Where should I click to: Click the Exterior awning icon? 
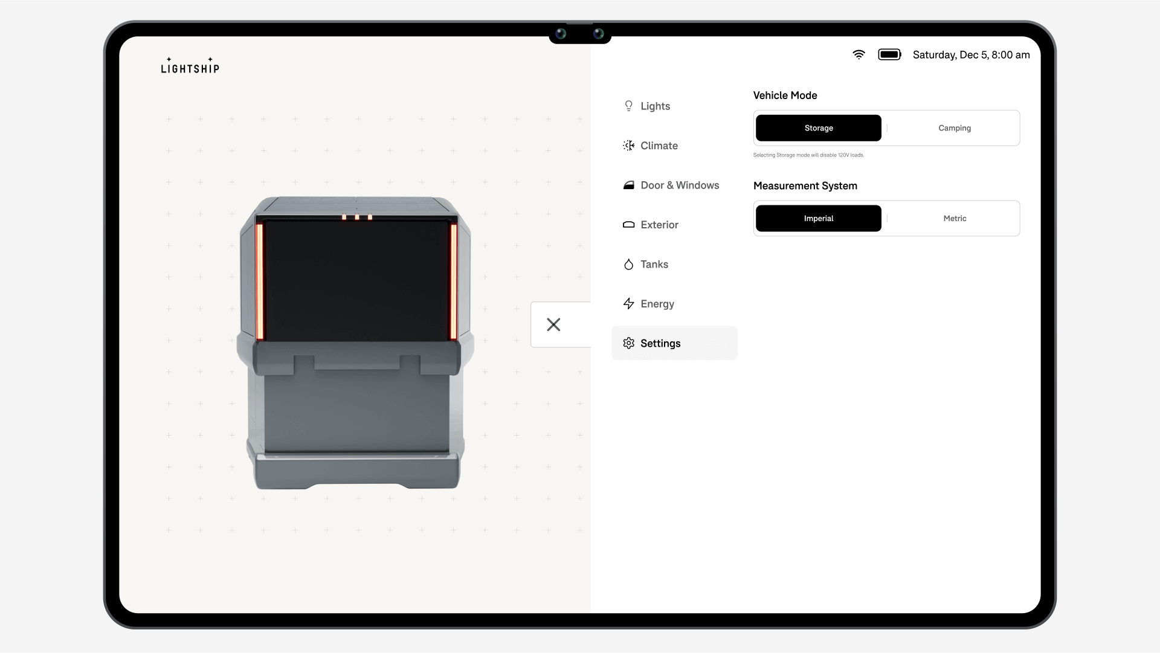coord(628,225)
